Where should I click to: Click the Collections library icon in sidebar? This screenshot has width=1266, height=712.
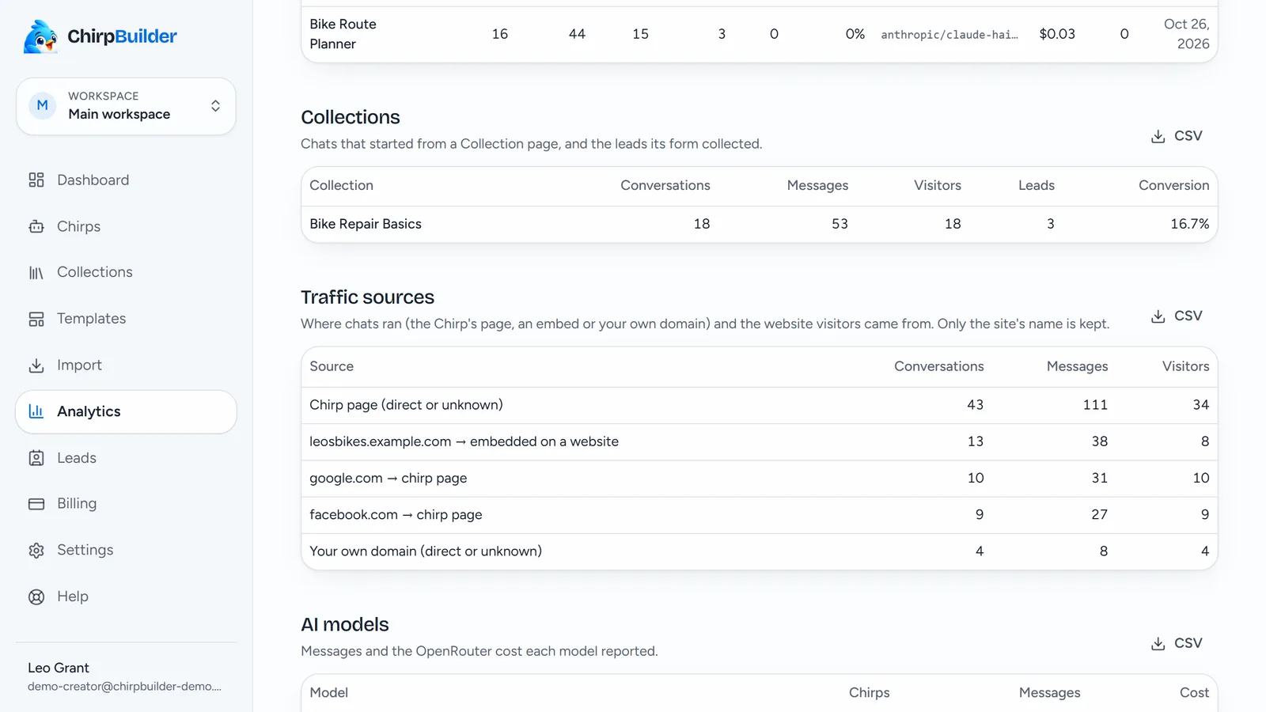tap(36, 273)
